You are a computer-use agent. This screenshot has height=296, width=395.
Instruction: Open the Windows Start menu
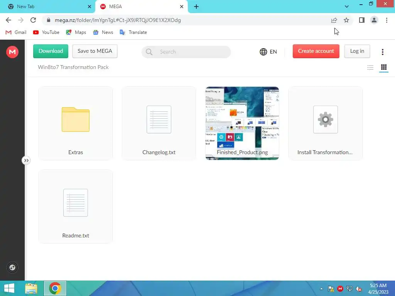pos(9,288)
